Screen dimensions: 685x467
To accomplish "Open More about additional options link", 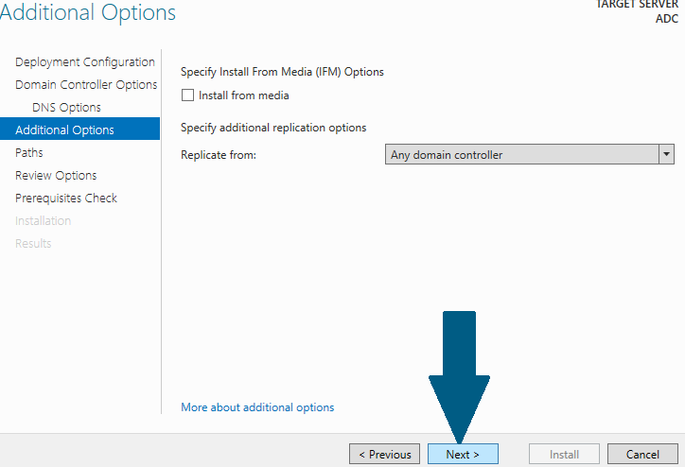I will (257, 407).
